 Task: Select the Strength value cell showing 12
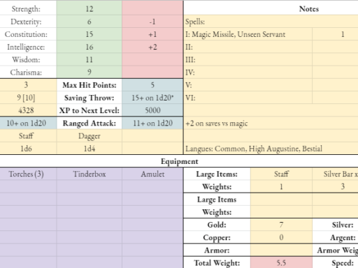pyautogui.click(x=89, y=9)
